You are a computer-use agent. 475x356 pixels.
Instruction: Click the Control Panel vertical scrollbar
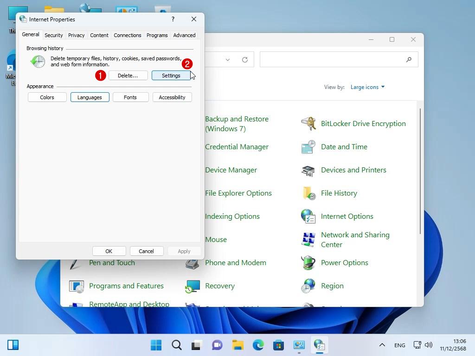click(x=420, y=172)
